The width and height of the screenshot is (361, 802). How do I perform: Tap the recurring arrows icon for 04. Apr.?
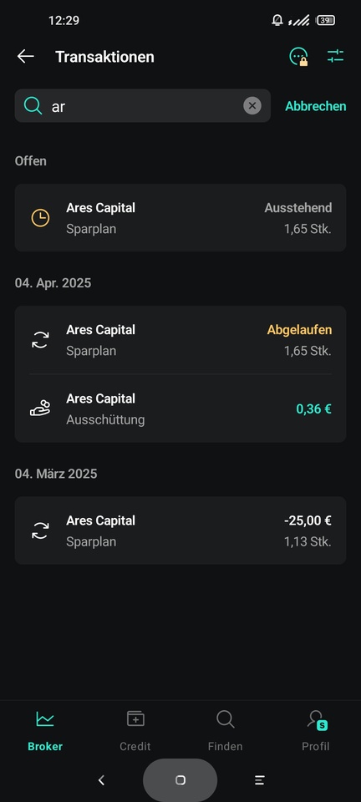click(x=40, y=340)
